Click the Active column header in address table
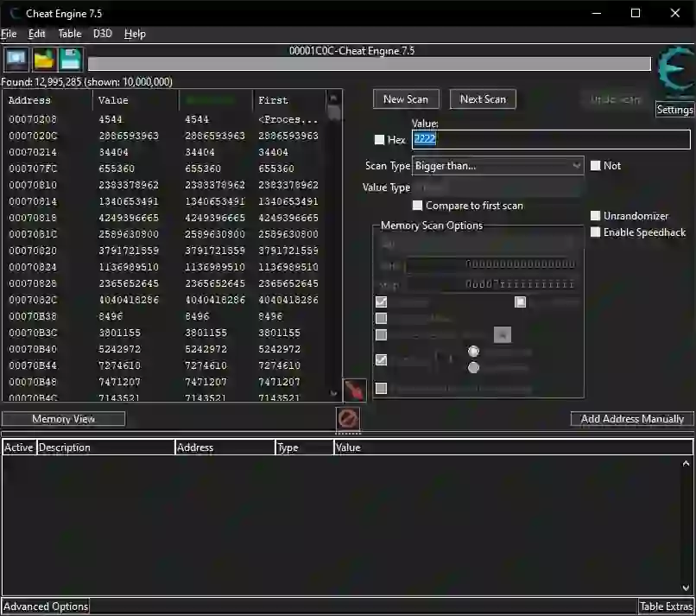696x616 pixels. click(19, 448)
